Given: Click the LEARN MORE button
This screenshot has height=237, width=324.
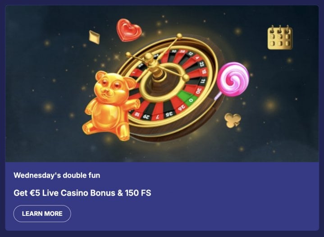Looking at the screenshot, I should click(x=42, y=214).
